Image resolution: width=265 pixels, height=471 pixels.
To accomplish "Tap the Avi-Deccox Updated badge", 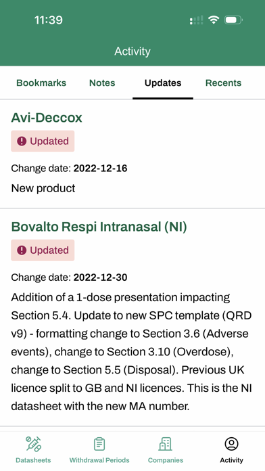I will [x=43, y=141].
